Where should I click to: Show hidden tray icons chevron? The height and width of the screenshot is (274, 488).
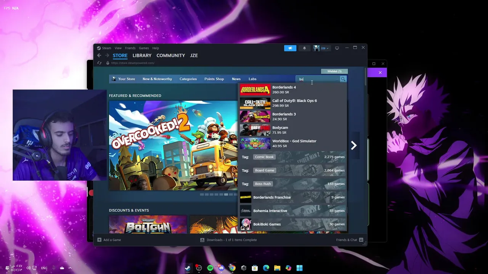point(70,268)
